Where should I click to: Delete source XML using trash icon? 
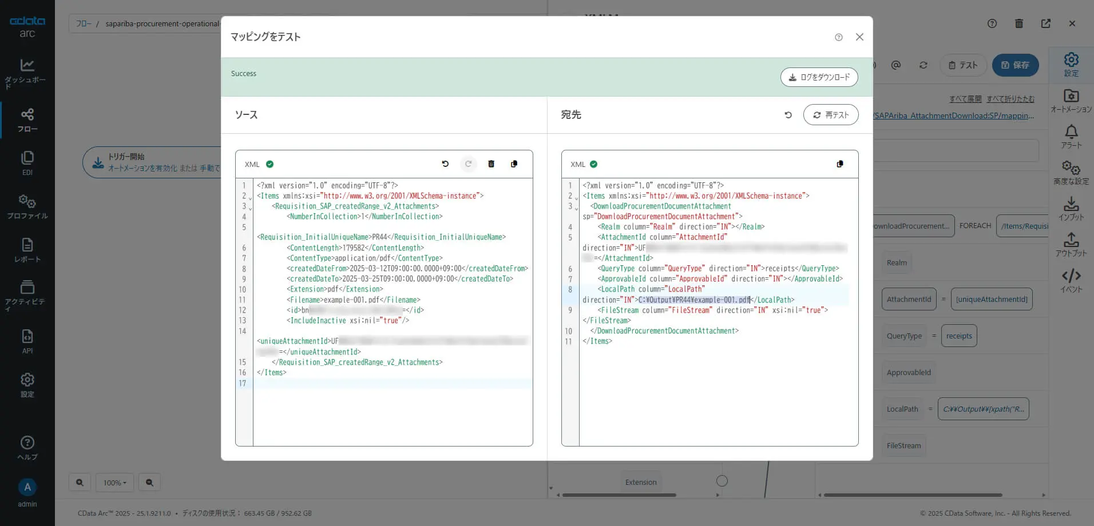[x=491, y=164]
